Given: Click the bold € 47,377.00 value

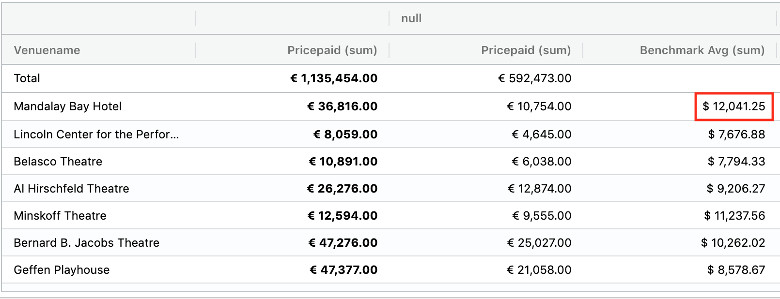Looking at the screenshot, I should coord(343,270).
